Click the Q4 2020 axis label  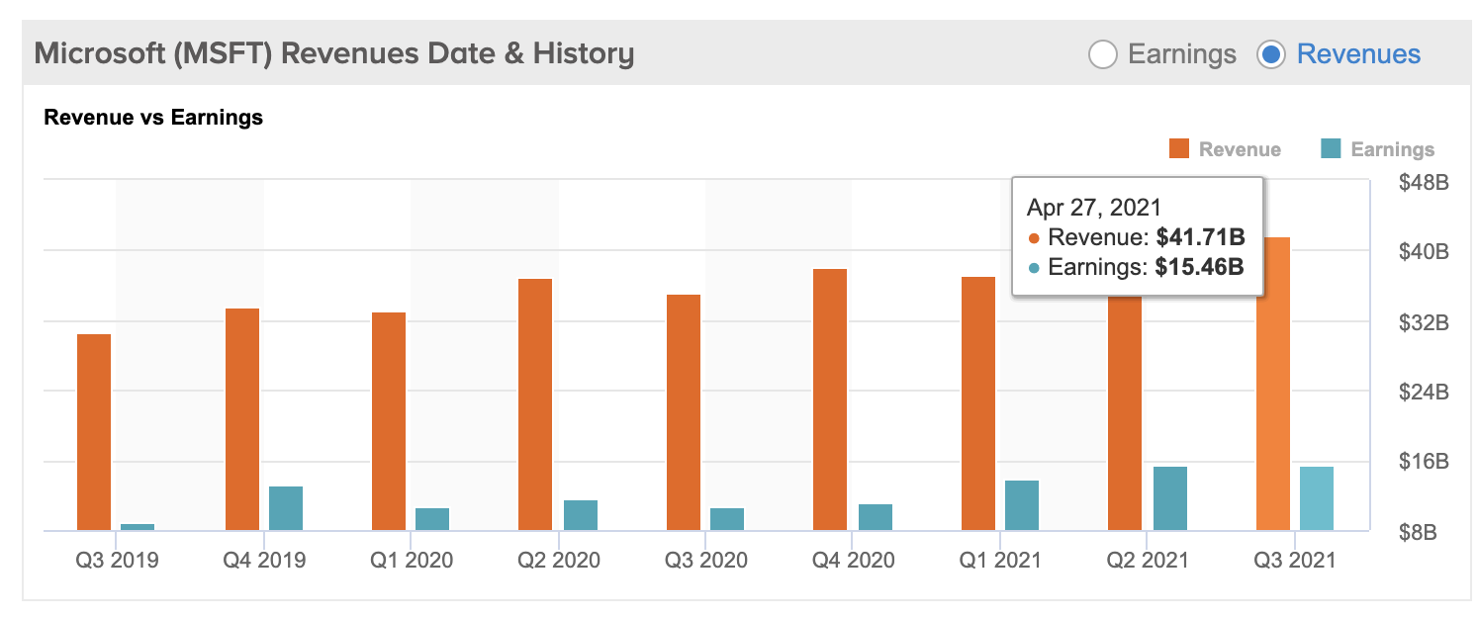tap(854, 560)
